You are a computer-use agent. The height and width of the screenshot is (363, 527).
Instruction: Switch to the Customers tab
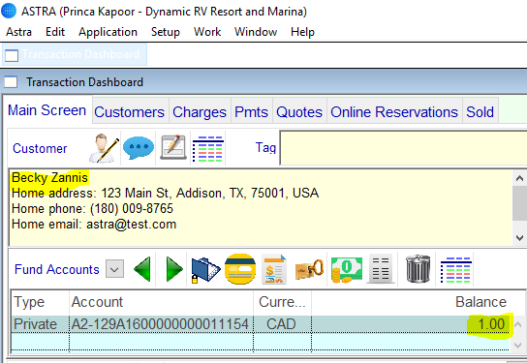[x=130, y=112]
